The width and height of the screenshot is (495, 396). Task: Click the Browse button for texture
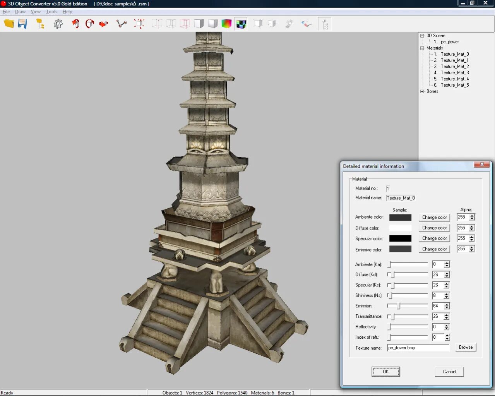click(x=466, y=347)
